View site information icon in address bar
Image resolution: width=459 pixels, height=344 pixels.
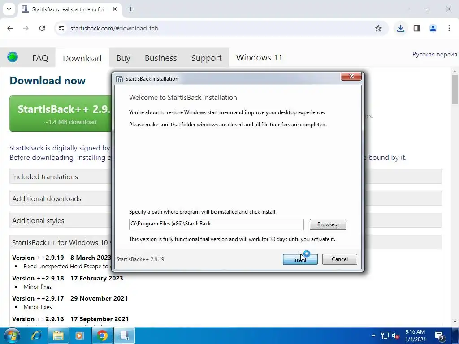click(x=61, y=28)
